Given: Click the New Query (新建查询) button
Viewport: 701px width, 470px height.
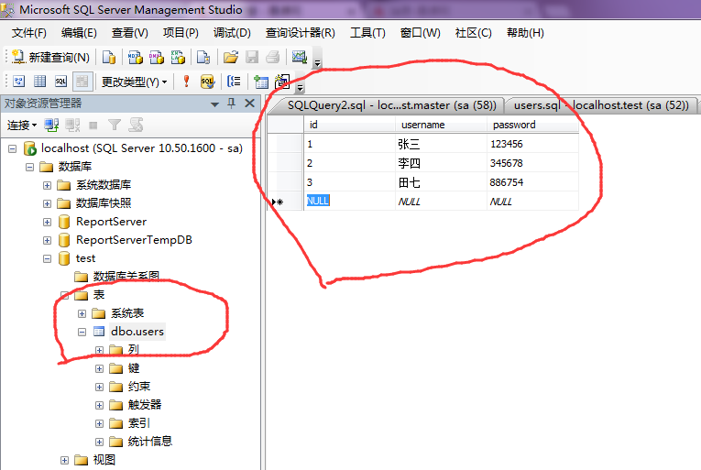Looking at the screenshot, I should click(50, 57).
